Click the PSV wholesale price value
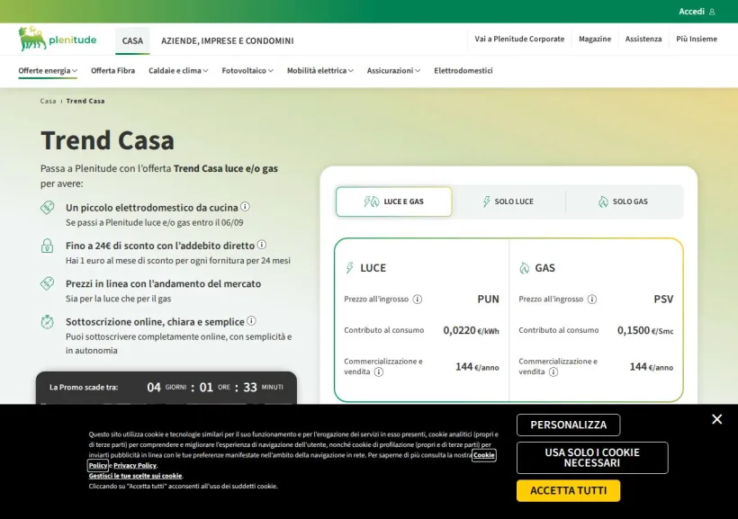Screen dimensions: 738x519 [x=663, y=300]
